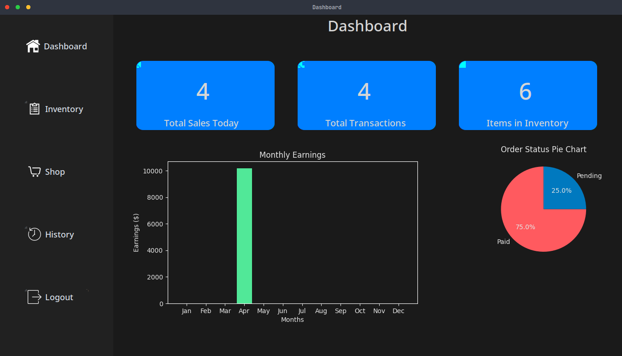The image size is (622, 356).
Task: Open the Dashboard sidebar label
Action: pos(65,46)
